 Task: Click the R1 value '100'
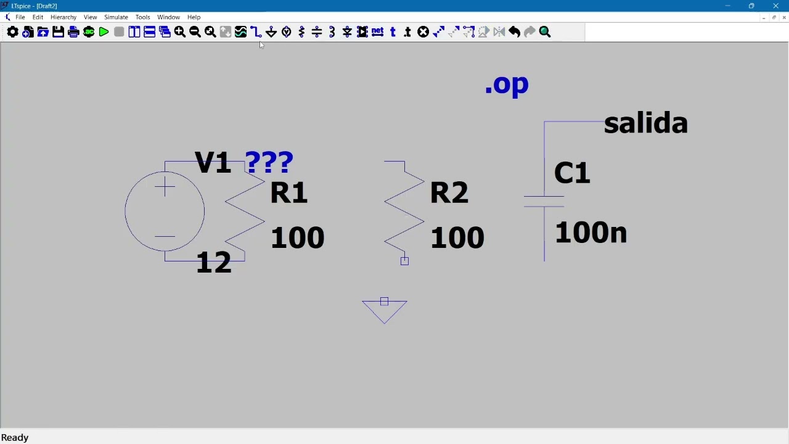(x=297, y=237)
